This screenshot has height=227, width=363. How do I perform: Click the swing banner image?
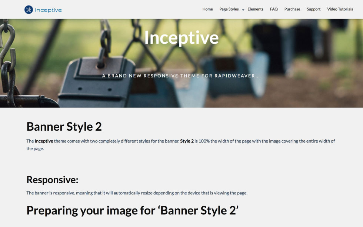click(181, 63)
